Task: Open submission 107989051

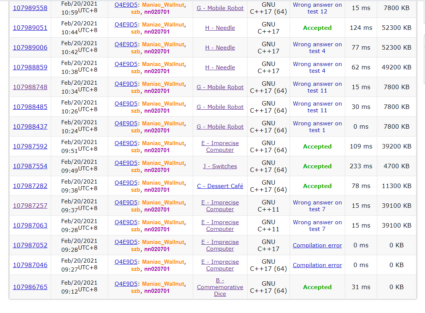Action: pyautogui.click(x=30, y=28)
